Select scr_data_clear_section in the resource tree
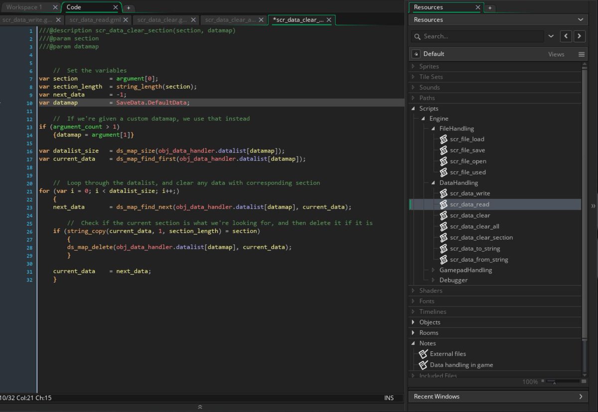598x412 pixels. [x=481, y=238]
